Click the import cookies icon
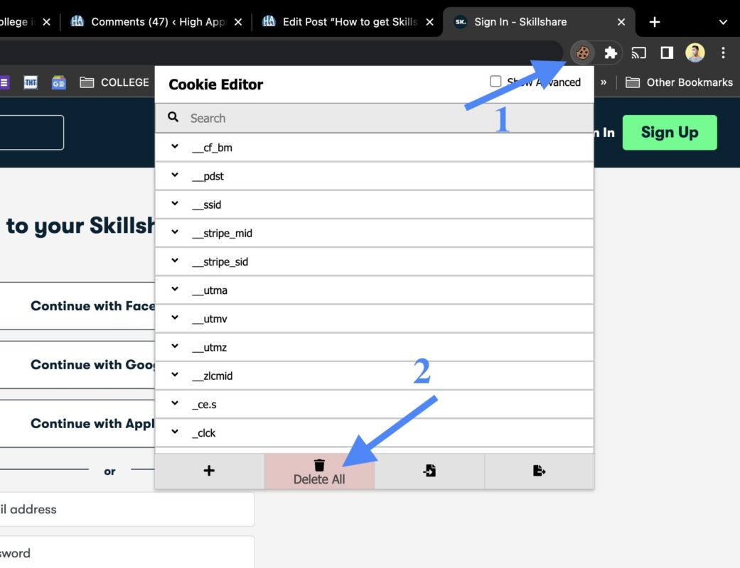740x568 pixels. point(429,471)
